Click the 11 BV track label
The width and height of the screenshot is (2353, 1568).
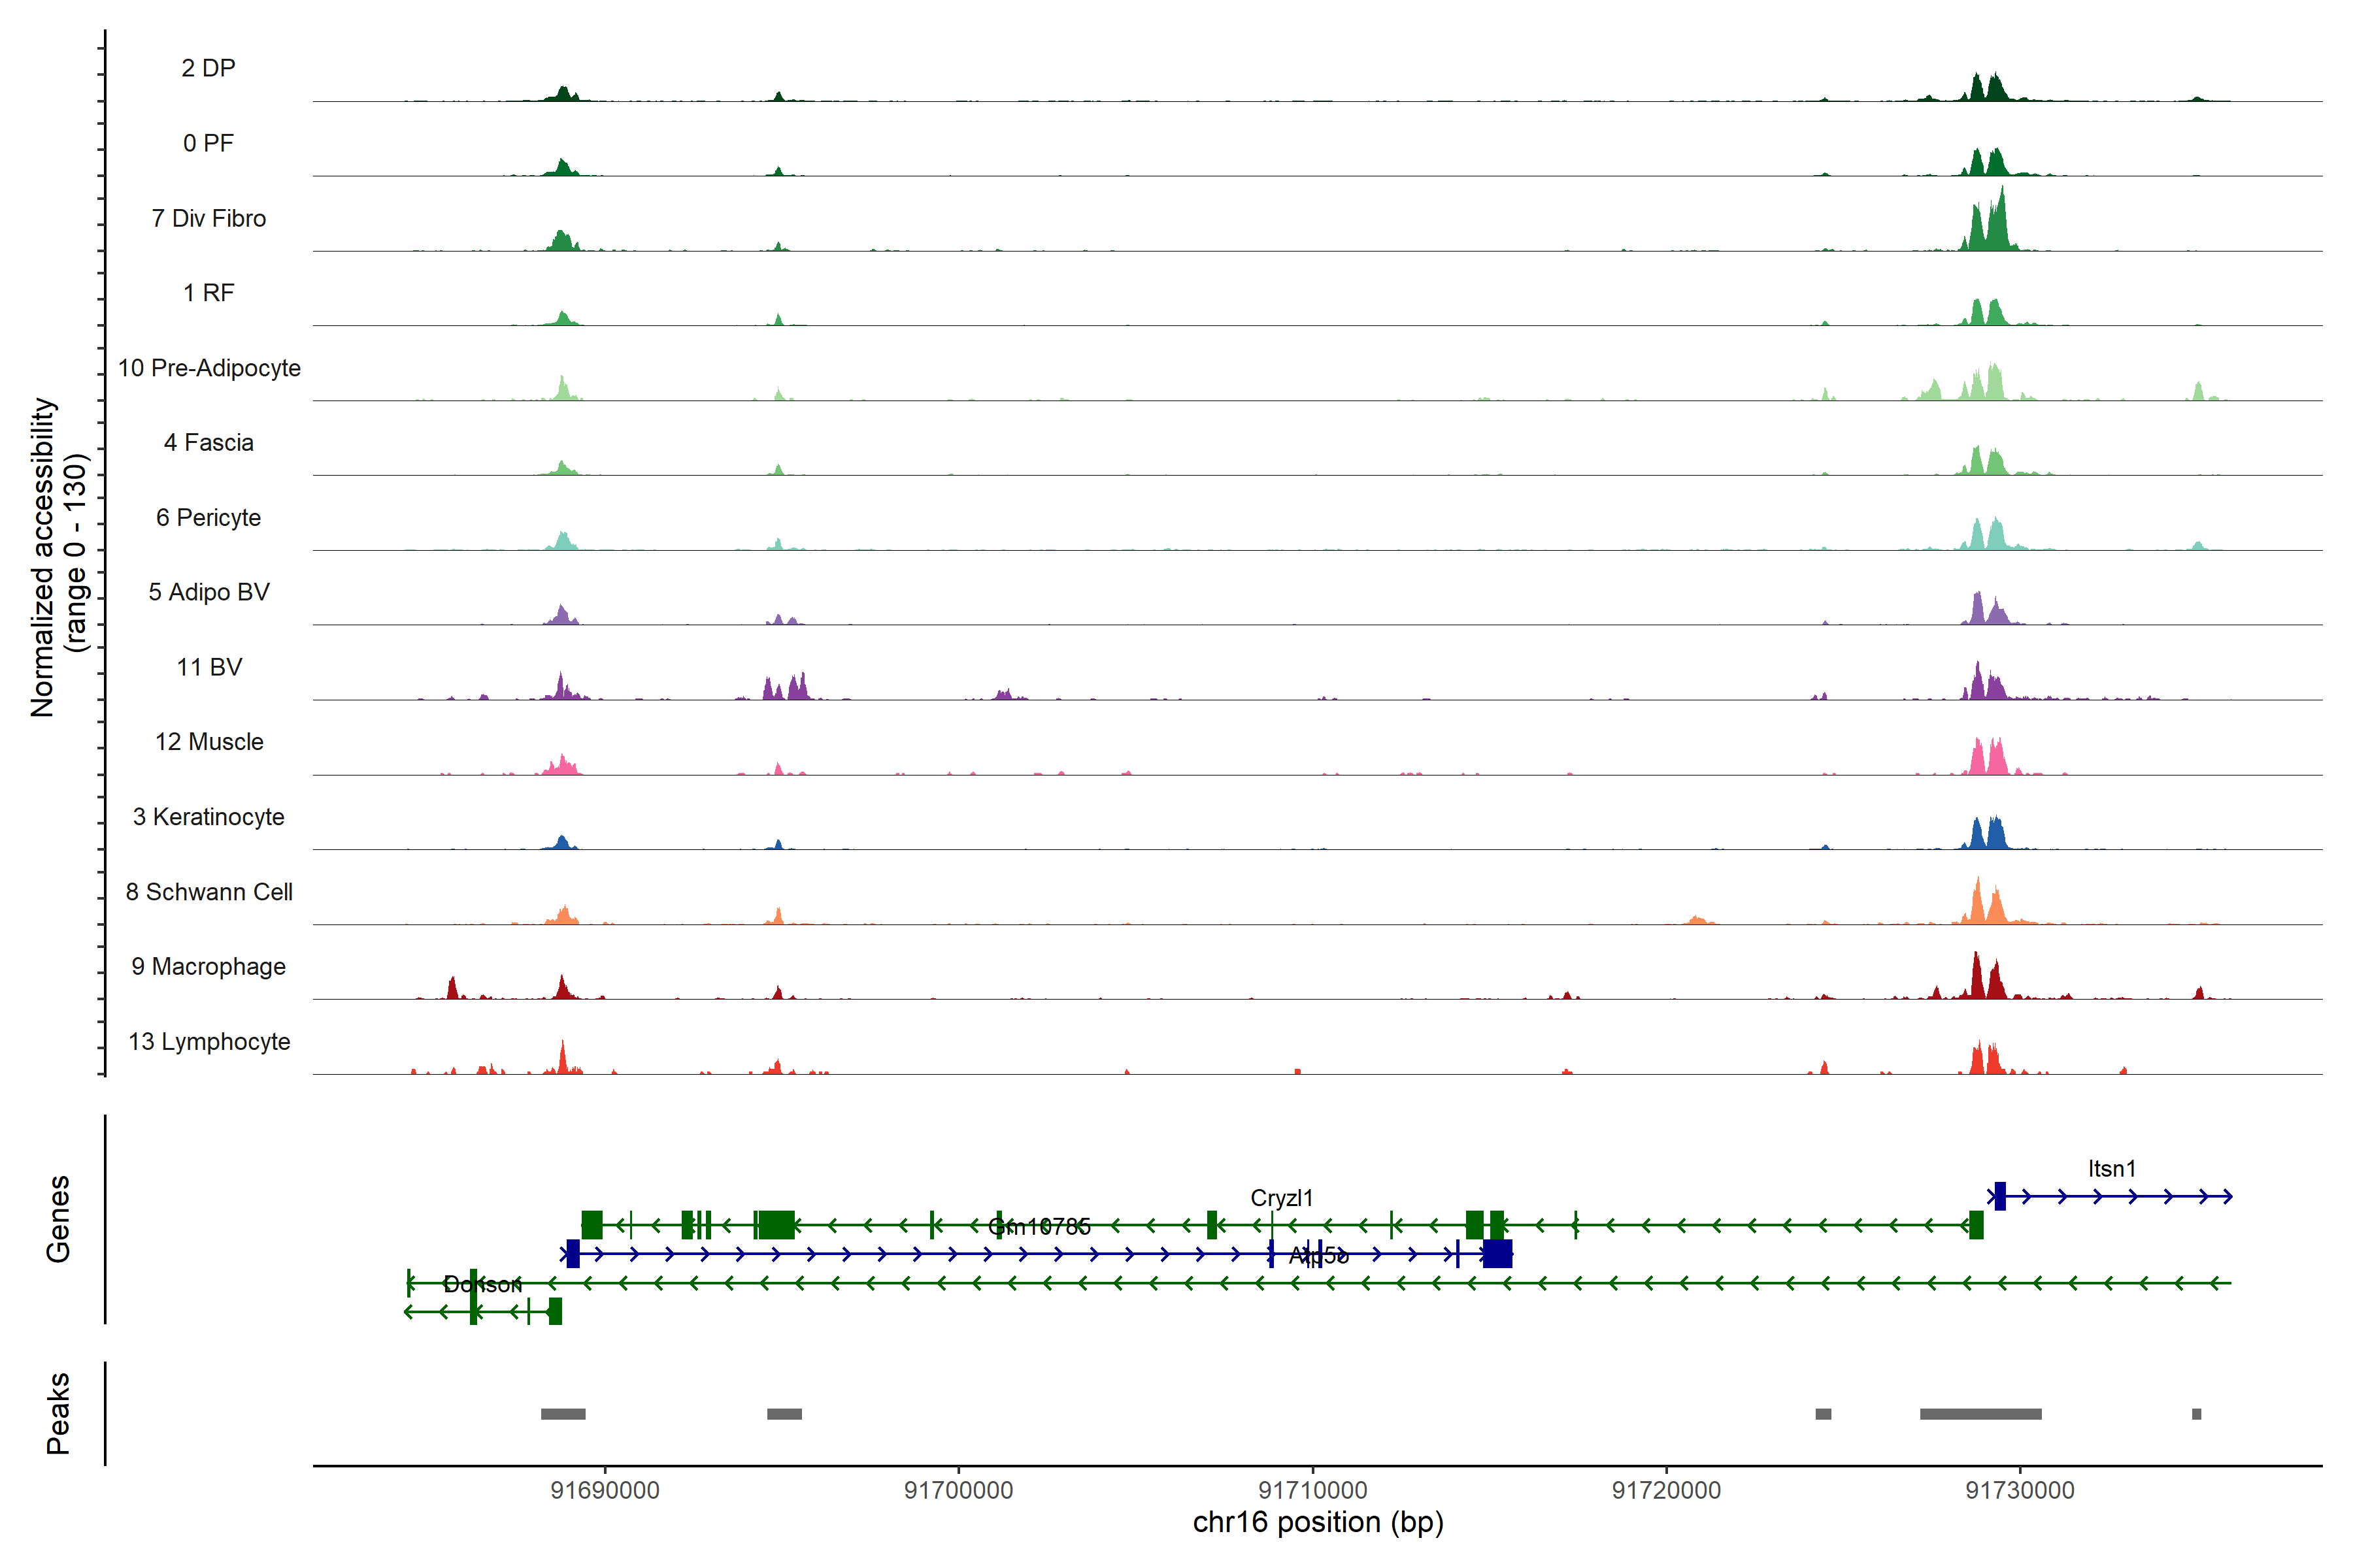point(209,667)
